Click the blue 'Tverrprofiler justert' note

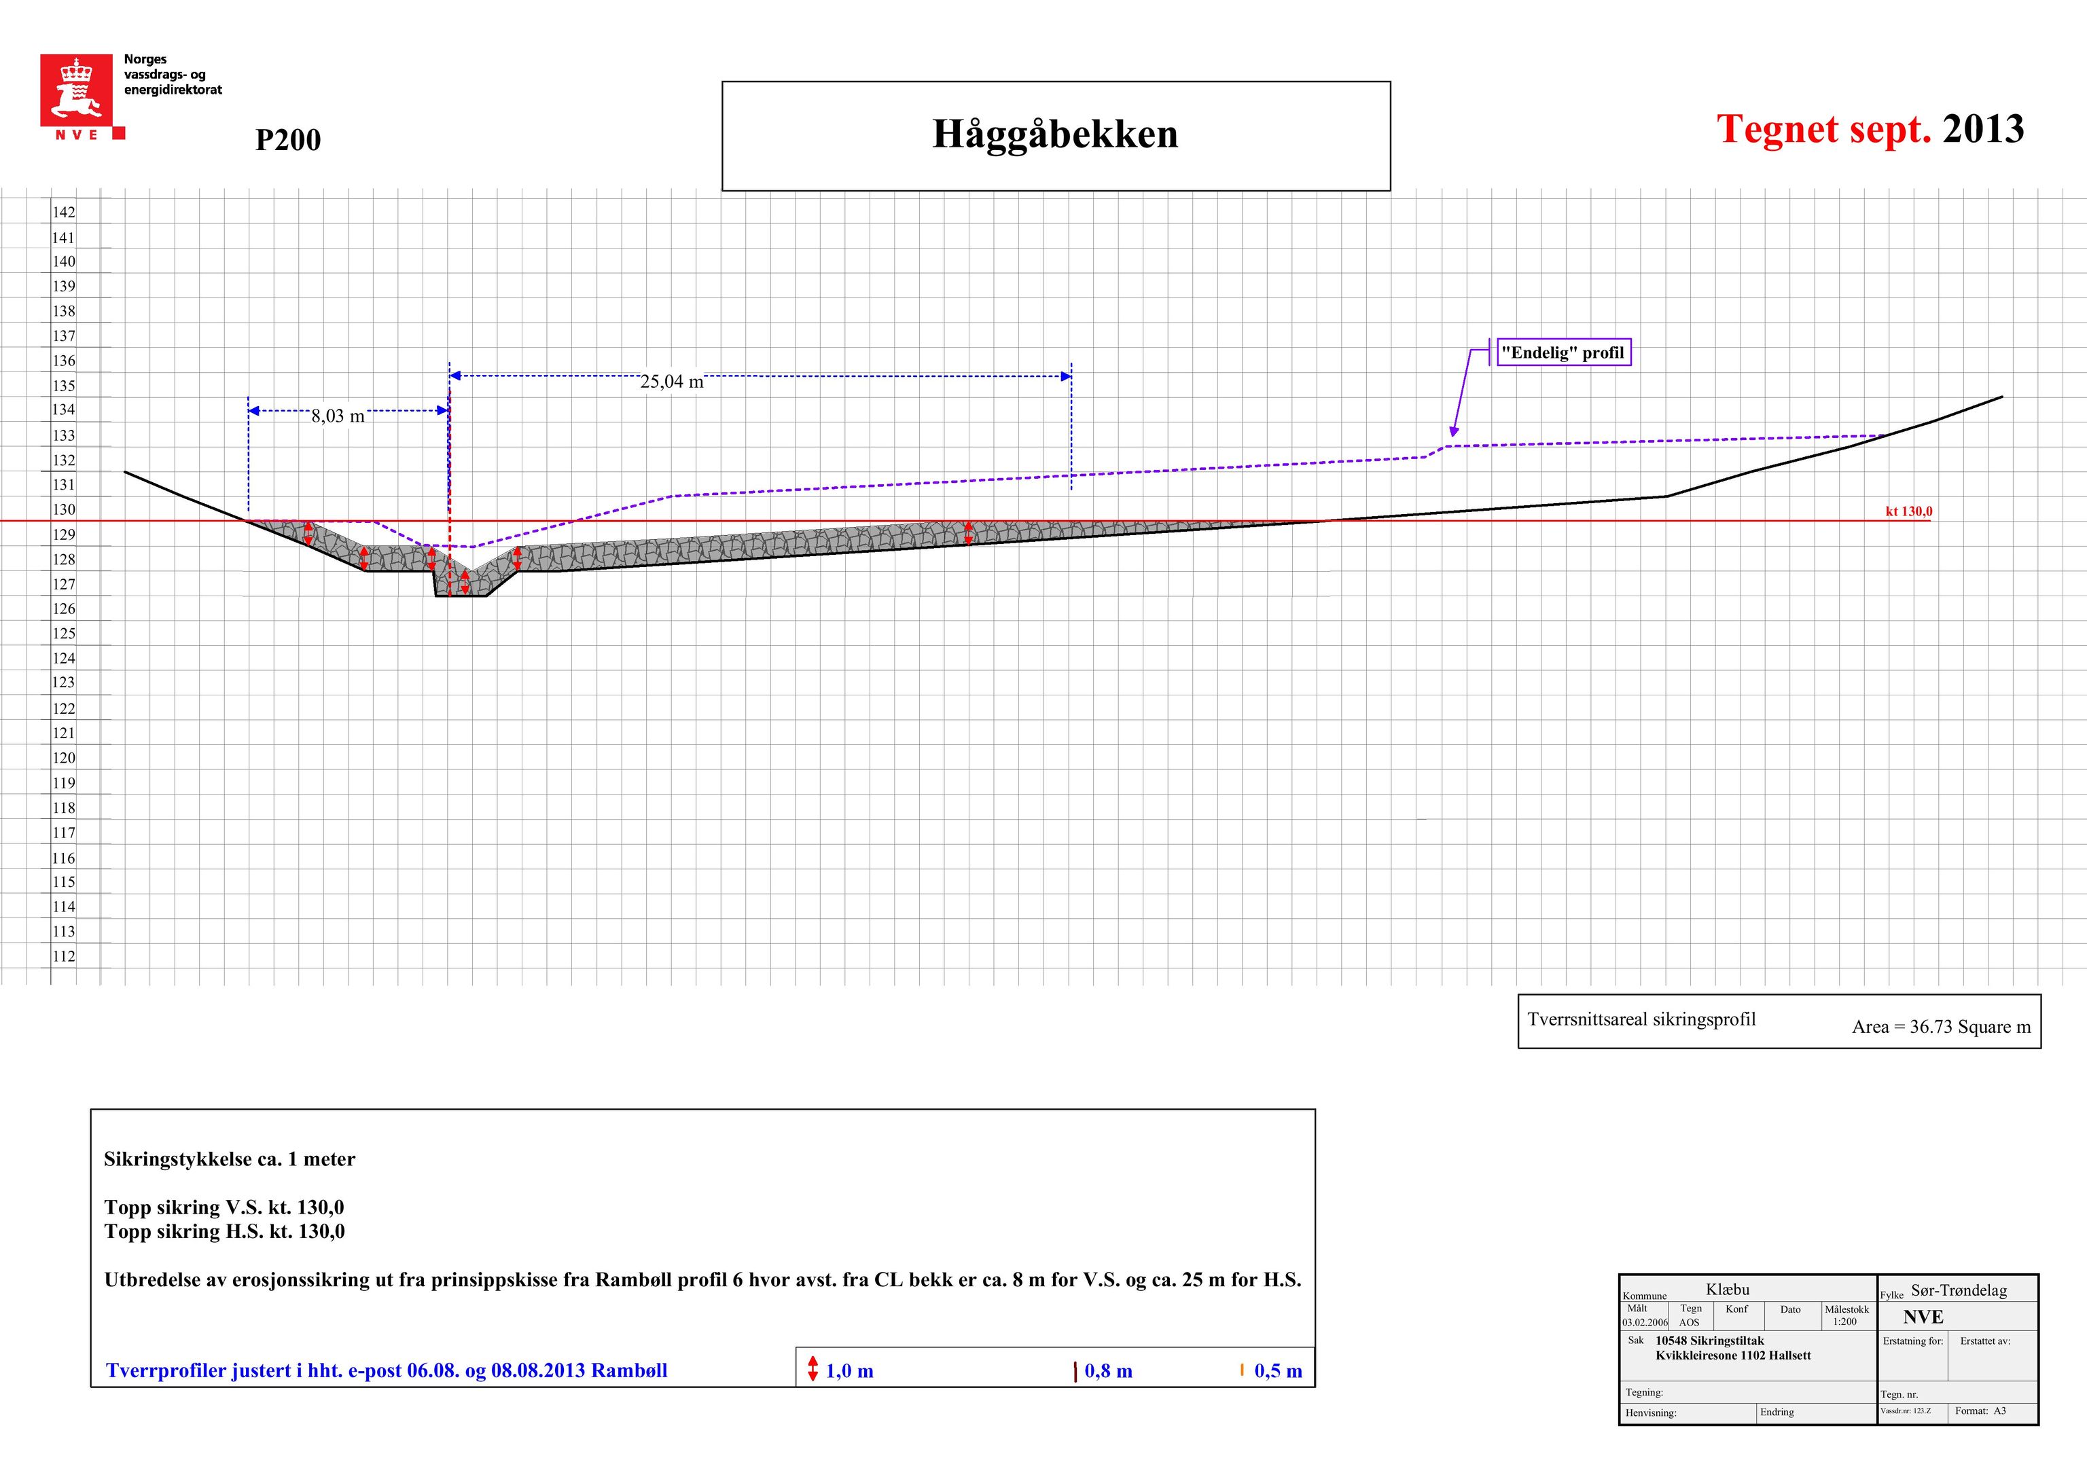[x=387, y=1370]
